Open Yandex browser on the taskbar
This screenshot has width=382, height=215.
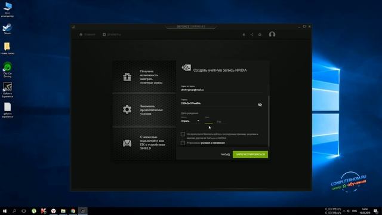[53, 211]
